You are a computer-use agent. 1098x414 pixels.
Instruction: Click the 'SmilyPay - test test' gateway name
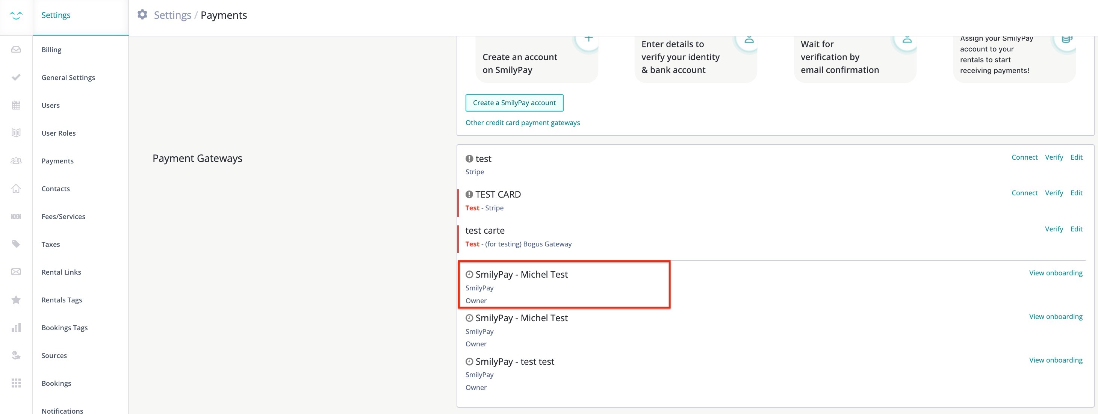(x=514, y=362)
